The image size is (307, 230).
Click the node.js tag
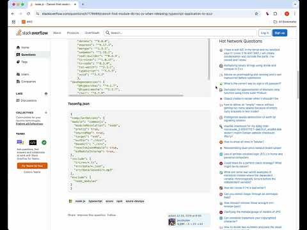(x=80, y=201)
